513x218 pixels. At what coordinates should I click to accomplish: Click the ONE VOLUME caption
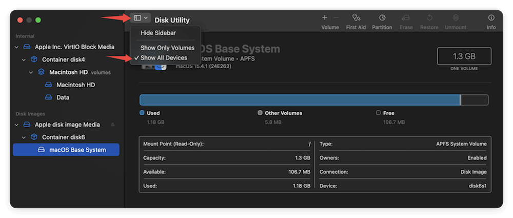(464, 69)
